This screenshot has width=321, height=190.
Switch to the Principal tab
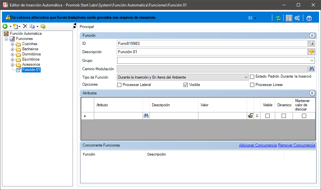pos(86,27)
